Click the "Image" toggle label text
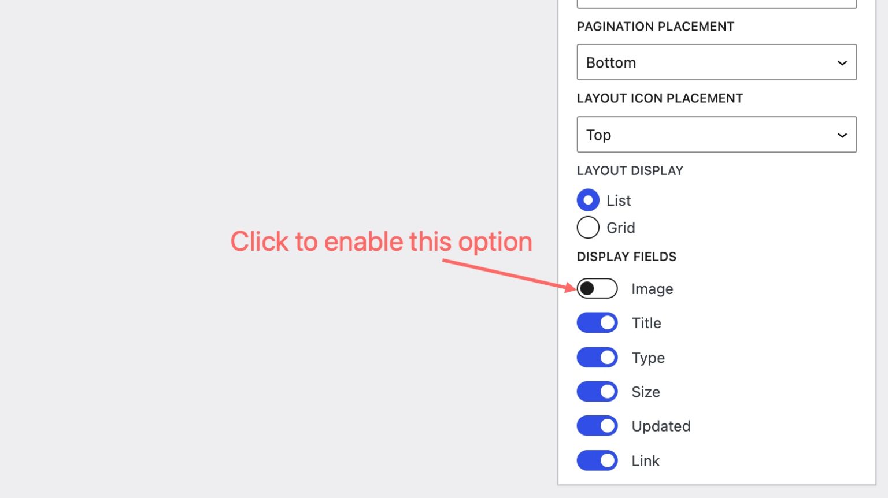The image size is (888, 498). (x=652, y=289)
